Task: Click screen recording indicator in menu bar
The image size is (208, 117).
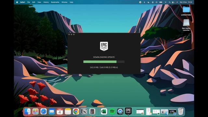Action: click(x=140, y=2)
